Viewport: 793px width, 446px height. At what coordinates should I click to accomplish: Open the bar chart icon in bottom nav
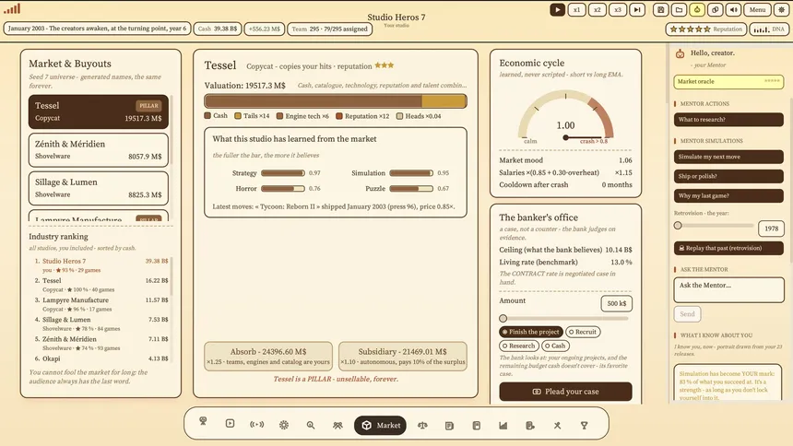pos(503,426)
